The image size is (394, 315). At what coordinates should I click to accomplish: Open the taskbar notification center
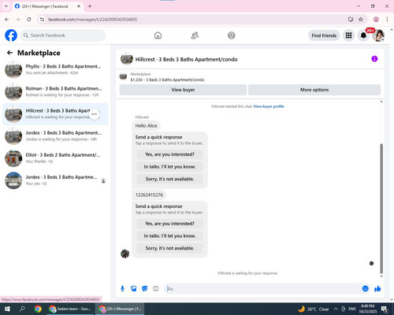[385, 309]
